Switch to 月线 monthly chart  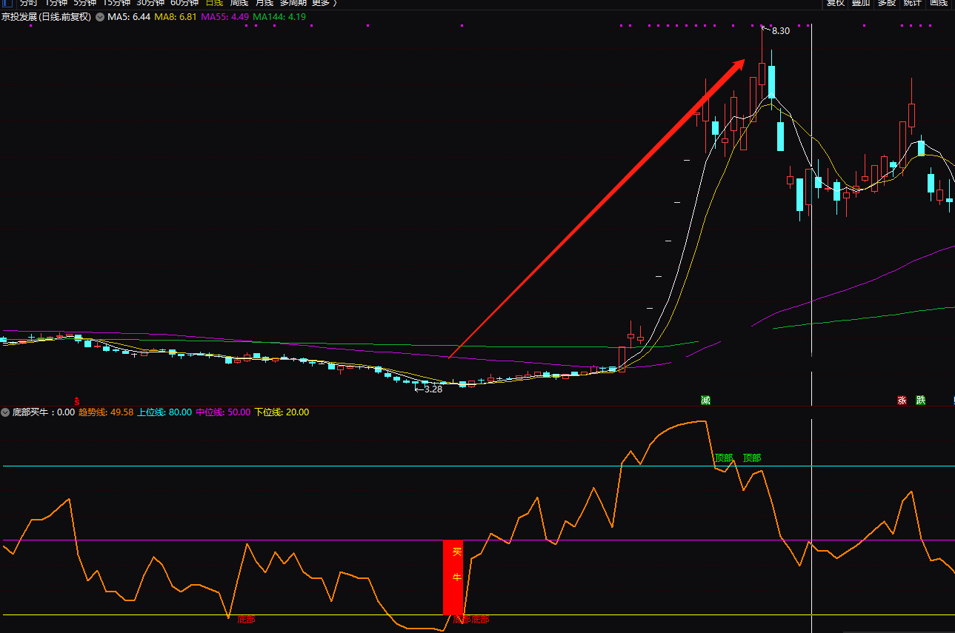tap(264, 3)
